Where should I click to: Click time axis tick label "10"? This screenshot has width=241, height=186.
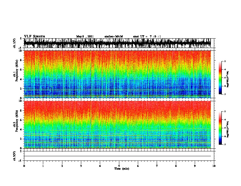[214, 166]
